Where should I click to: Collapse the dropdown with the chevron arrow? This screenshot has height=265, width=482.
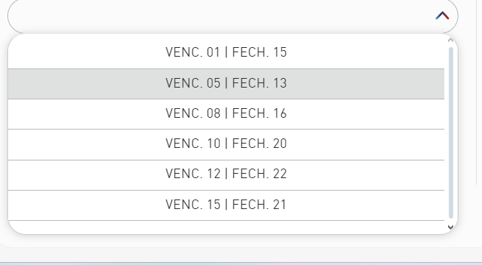pos(442,15)
